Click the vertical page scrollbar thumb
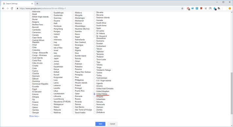Screen dimensions: 233x127 coord(232,93)
